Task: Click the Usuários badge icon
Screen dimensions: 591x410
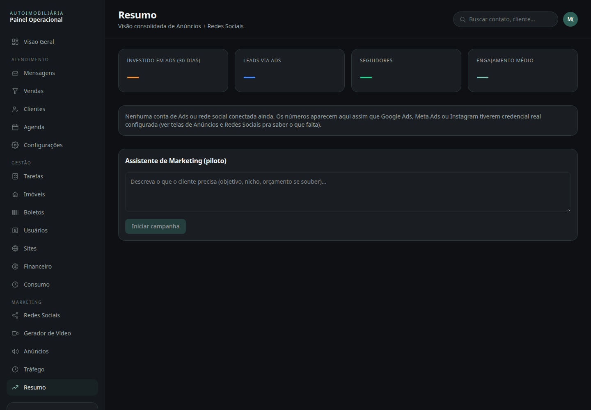Action: click(15, 230)
